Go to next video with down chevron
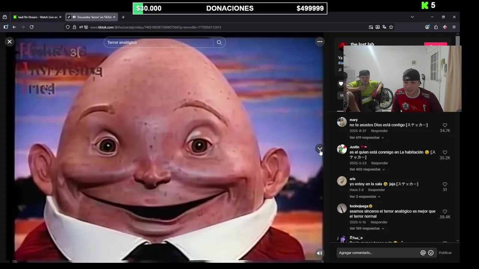Screen dimensions: 479x269 [x=320, y=149]
